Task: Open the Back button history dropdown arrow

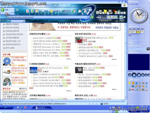Action: click(13, 10)
